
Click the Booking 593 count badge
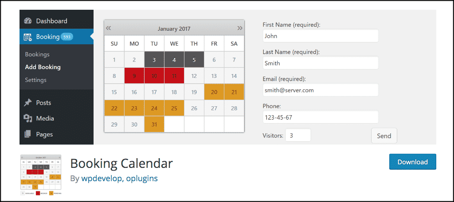tap(67, 37)
